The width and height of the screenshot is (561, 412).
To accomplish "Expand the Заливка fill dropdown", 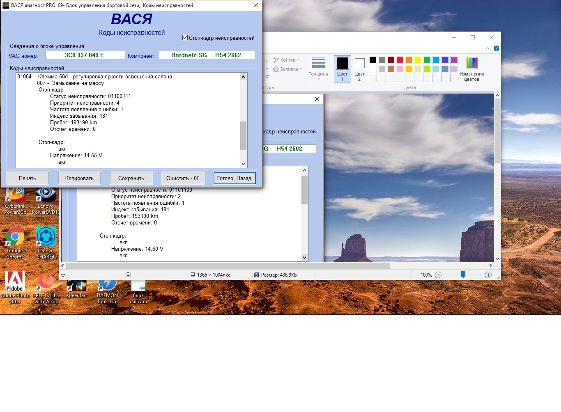I will coord(288,69).
